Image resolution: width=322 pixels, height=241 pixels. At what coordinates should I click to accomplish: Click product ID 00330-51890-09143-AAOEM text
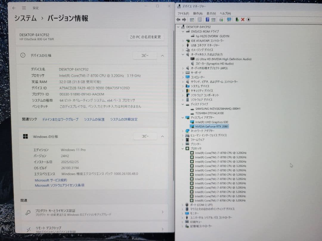pyautogui.click(x=82, y=94)
